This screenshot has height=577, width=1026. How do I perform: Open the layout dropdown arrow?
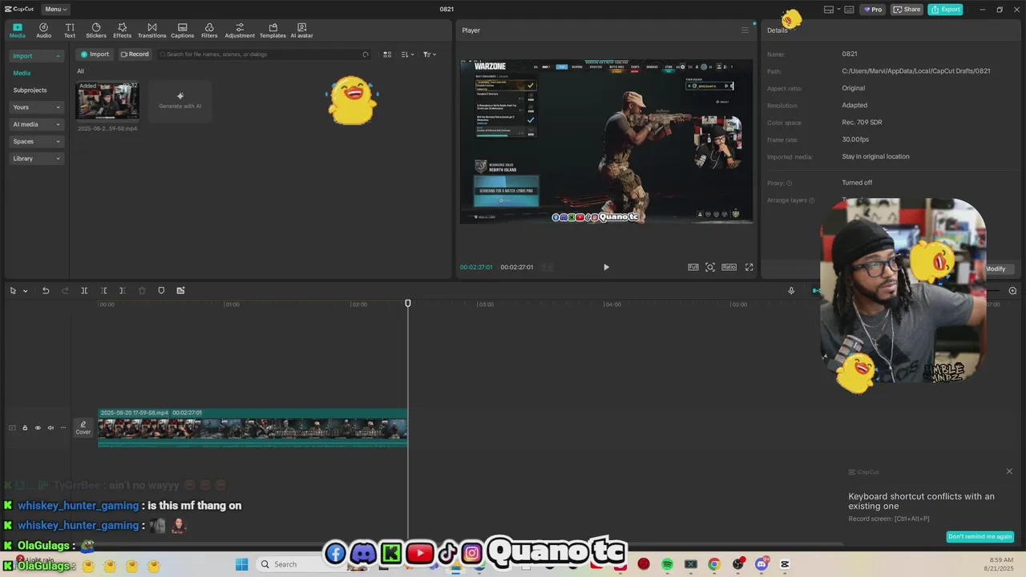click(838, 10)
